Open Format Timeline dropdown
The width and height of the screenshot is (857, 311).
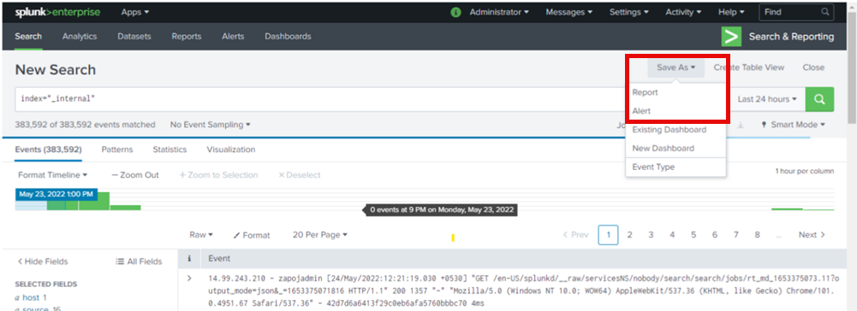tap(52, 175)
